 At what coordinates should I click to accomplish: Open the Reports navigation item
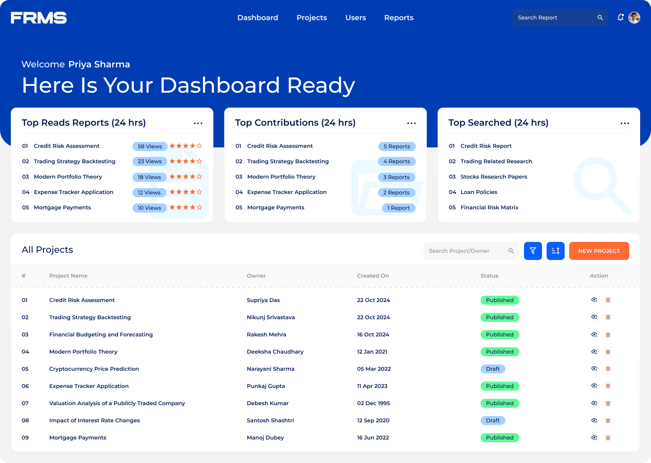tap(399, 18)
